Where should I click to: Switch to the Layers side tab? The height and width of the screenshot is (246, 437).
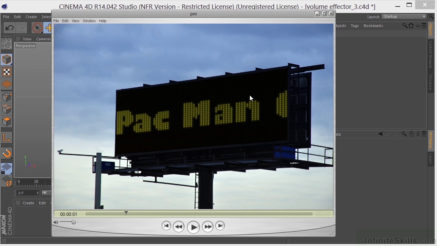(431, 159)
